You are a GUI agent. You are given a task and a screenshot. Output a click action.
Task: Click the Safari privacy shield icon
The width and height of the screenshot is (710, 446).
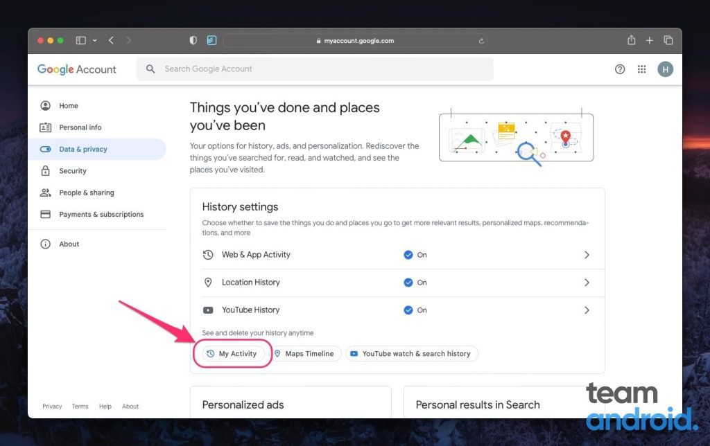pos(193,40)
